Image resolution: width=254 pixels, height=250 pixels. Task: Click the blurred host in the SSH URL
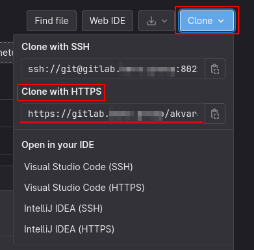tap(147, 69)
